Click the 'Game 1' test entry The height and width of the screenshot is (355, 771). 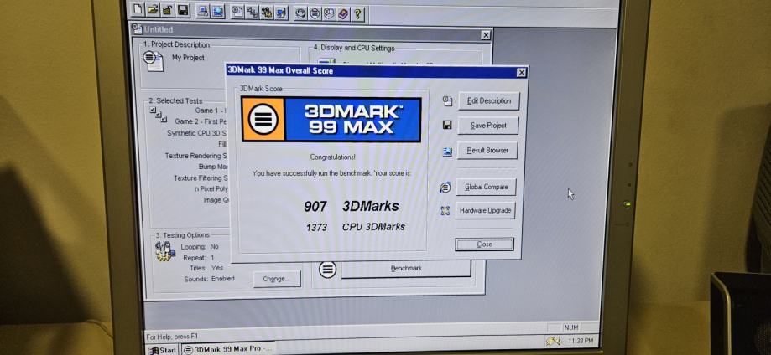coord(210,111)
